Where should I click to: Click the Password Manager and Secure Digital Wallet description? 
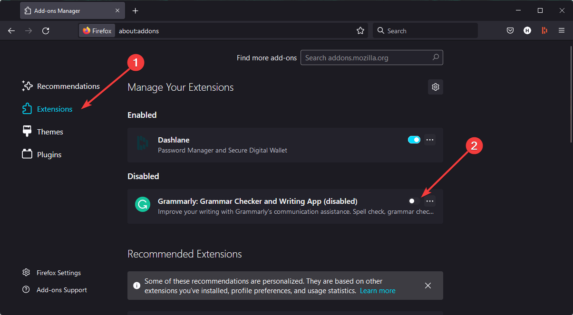pos(223,150)
